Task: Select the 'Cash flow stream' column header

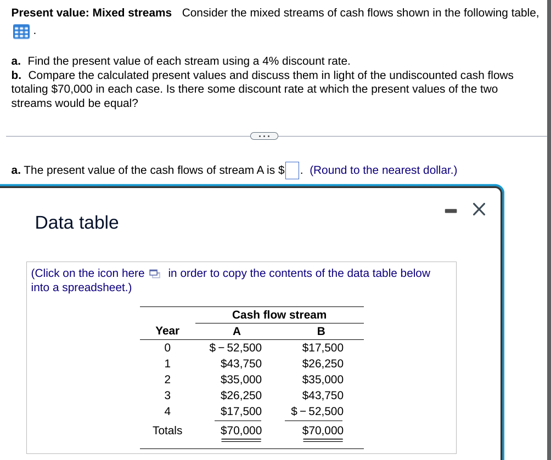Action: click(x=279, y=315)
